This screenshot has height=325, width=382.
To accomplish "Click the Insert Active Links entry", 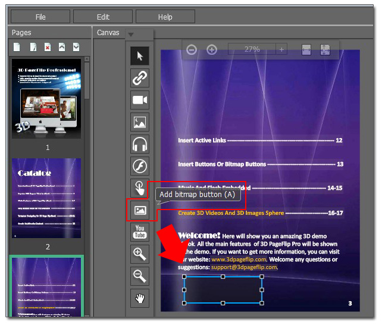I will [260, 140].
